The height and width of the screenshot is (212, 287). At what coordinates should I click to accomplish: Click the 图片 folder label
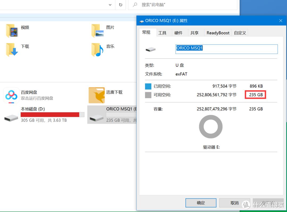[x=110, y=27]
